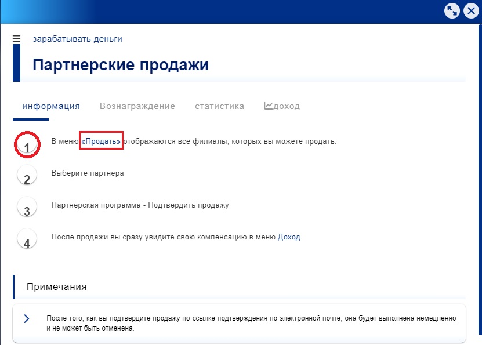Close the dialog with the X icon

471,11
